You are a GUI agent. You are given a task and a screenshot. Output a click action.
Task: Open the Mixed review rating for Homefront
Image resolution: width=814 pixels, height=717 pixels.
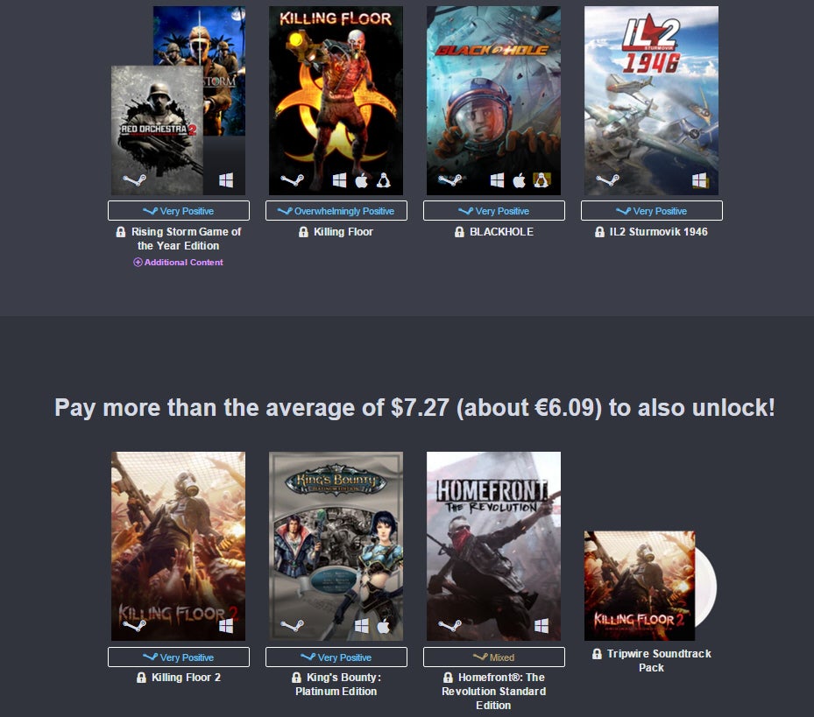[x=493, y=657]
